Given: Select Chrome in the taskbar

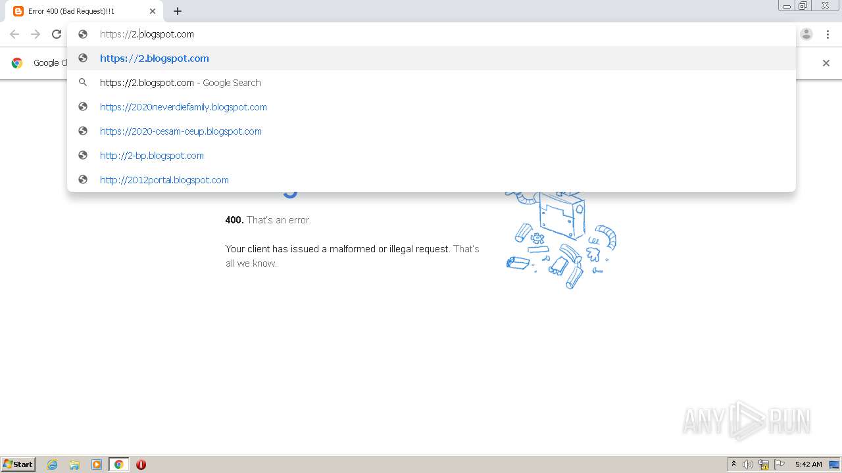Looking at the screenshot, I should [118, 464].
